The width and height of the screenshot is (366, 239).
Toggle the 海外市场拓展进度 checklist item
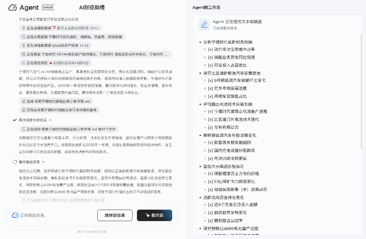click(210, 88)
